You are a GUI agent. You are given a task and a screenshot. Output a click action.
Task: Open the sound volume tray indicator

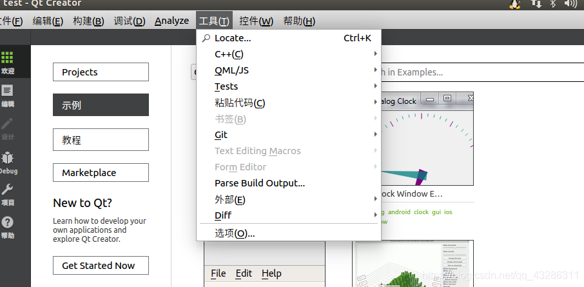coord(570,4)
